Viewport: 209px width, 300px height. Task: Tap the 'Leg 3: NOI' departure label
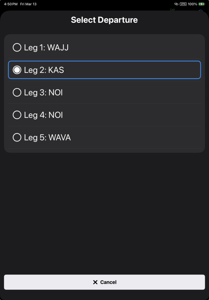pos(43,93)
